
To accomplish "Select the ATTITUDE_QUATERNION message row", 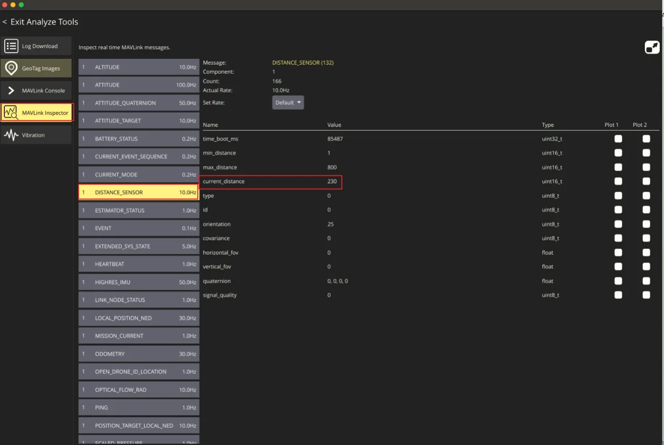I will tap(139, 103).
